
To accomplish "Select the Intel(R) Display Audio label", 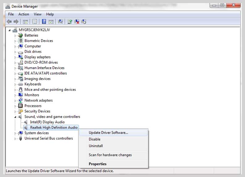I will click(47, 122).
